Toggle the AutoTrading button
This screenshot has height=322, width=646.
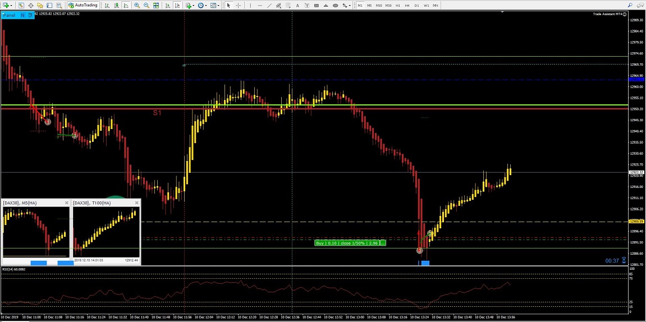(83, 6)
